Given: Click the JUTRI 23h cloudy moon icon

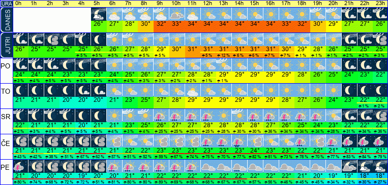Looking at the screenshot, I should [x=379, y=40].
